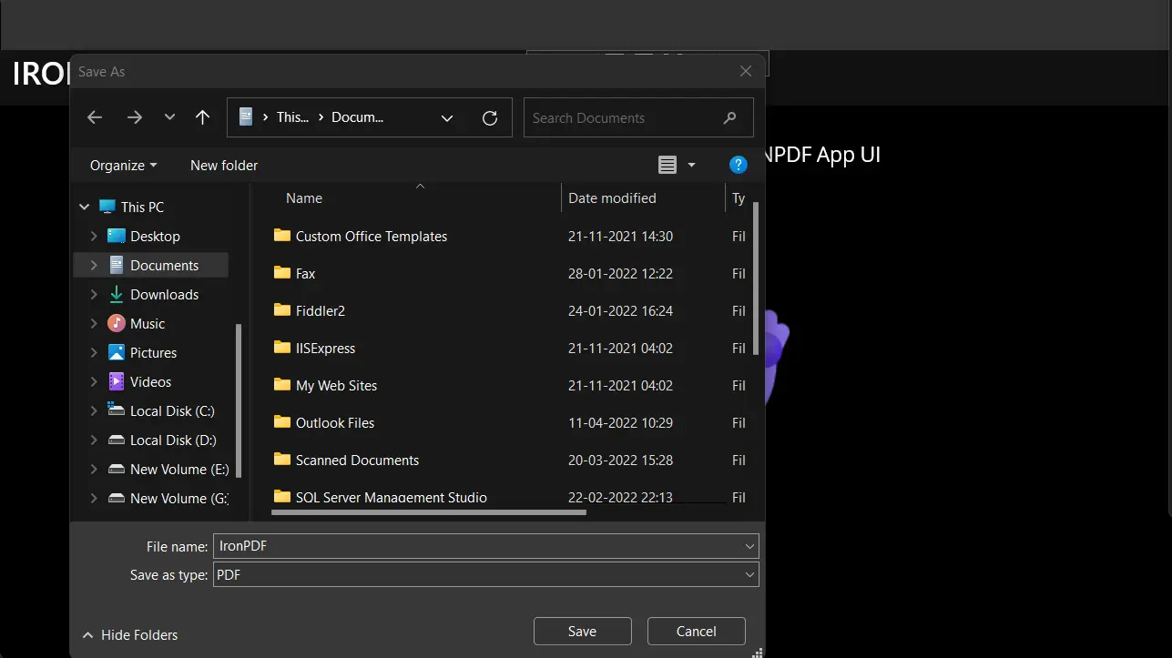
Task: Click the 28-01-2022 12:22 date cell
Action: coord(620,273)
